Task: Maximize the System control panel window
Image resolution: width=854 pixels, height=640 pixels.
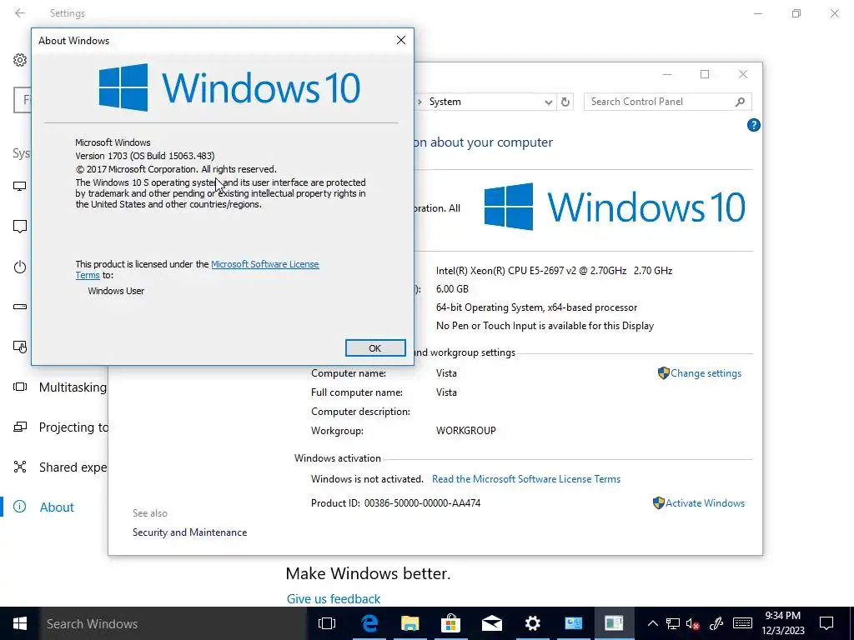Action: 704,74
